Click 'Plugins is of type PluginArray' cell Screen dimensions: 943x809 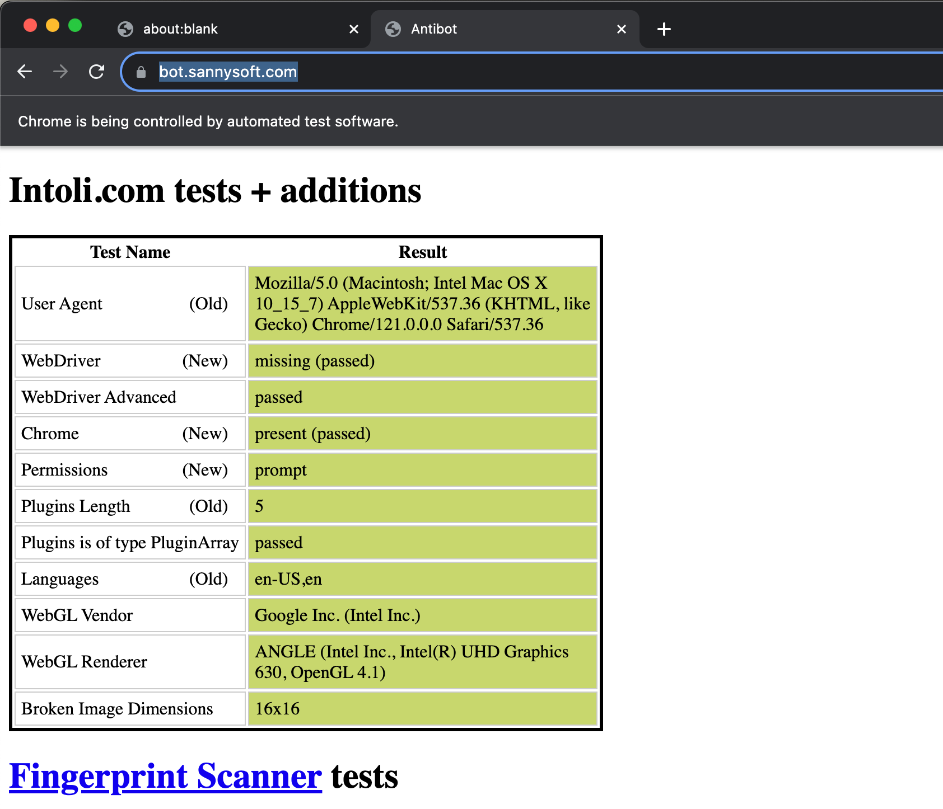[130, 543]
